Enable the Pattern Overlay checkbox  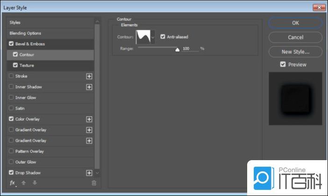click(x=11, y=151)
